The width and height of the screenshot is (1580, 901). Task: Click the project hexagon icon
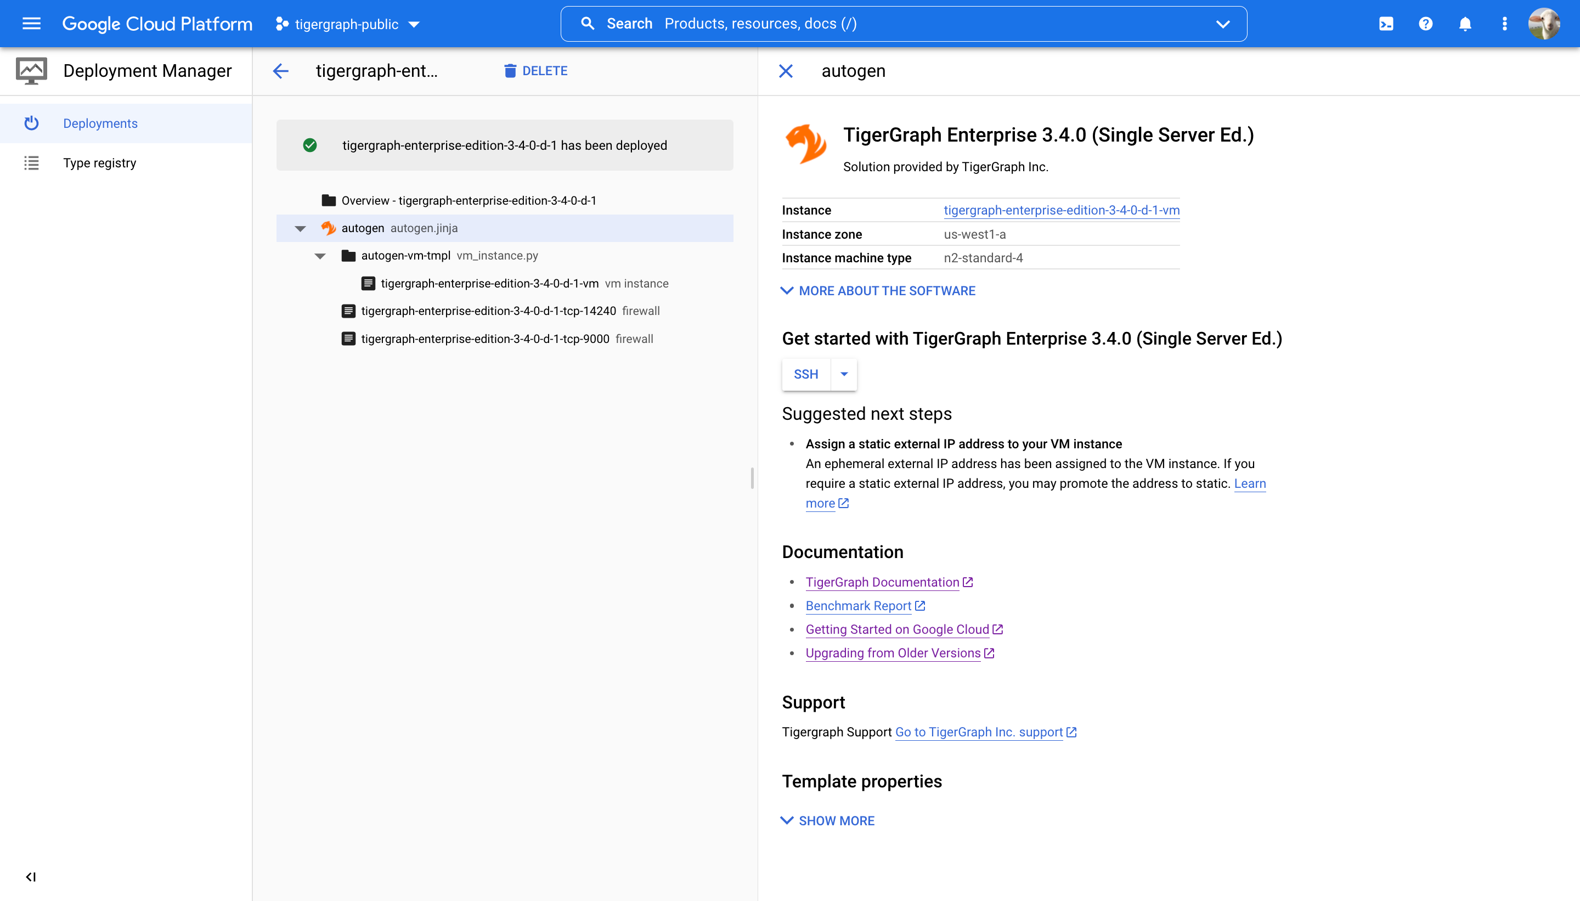[x=282, y=24]
